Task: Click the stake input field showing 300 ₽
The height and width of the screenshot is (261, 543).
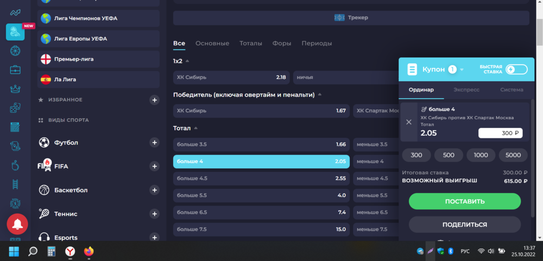Action: pyautogui.click(x=501, y=133)
